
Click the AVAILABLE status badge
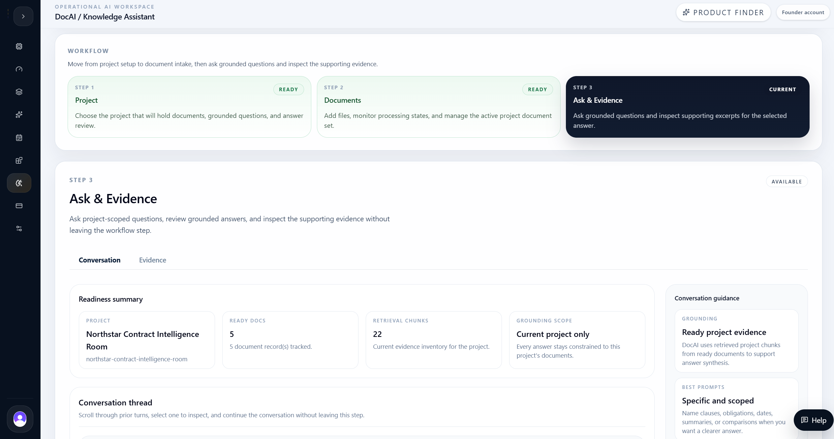pyautogui.click(x=787, y=182)
